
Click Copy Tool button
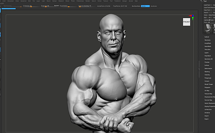pyautogui.click(x=208, y=10)
